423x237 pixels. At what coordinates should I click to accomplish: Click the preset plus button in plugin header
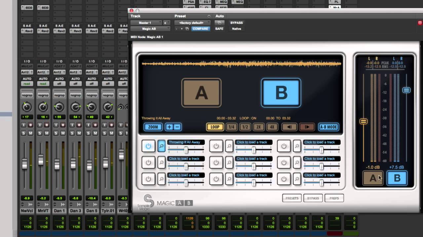181,29
